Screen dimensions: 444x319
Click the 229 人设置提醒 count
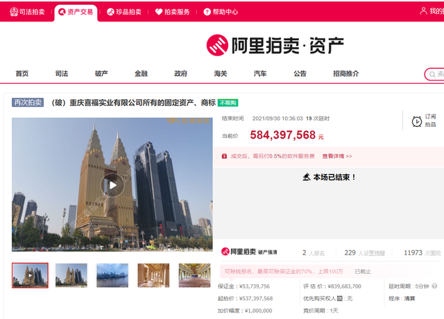(364, 252)
